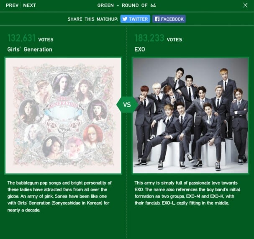Click the 183,233 votes count

(149, 38)
